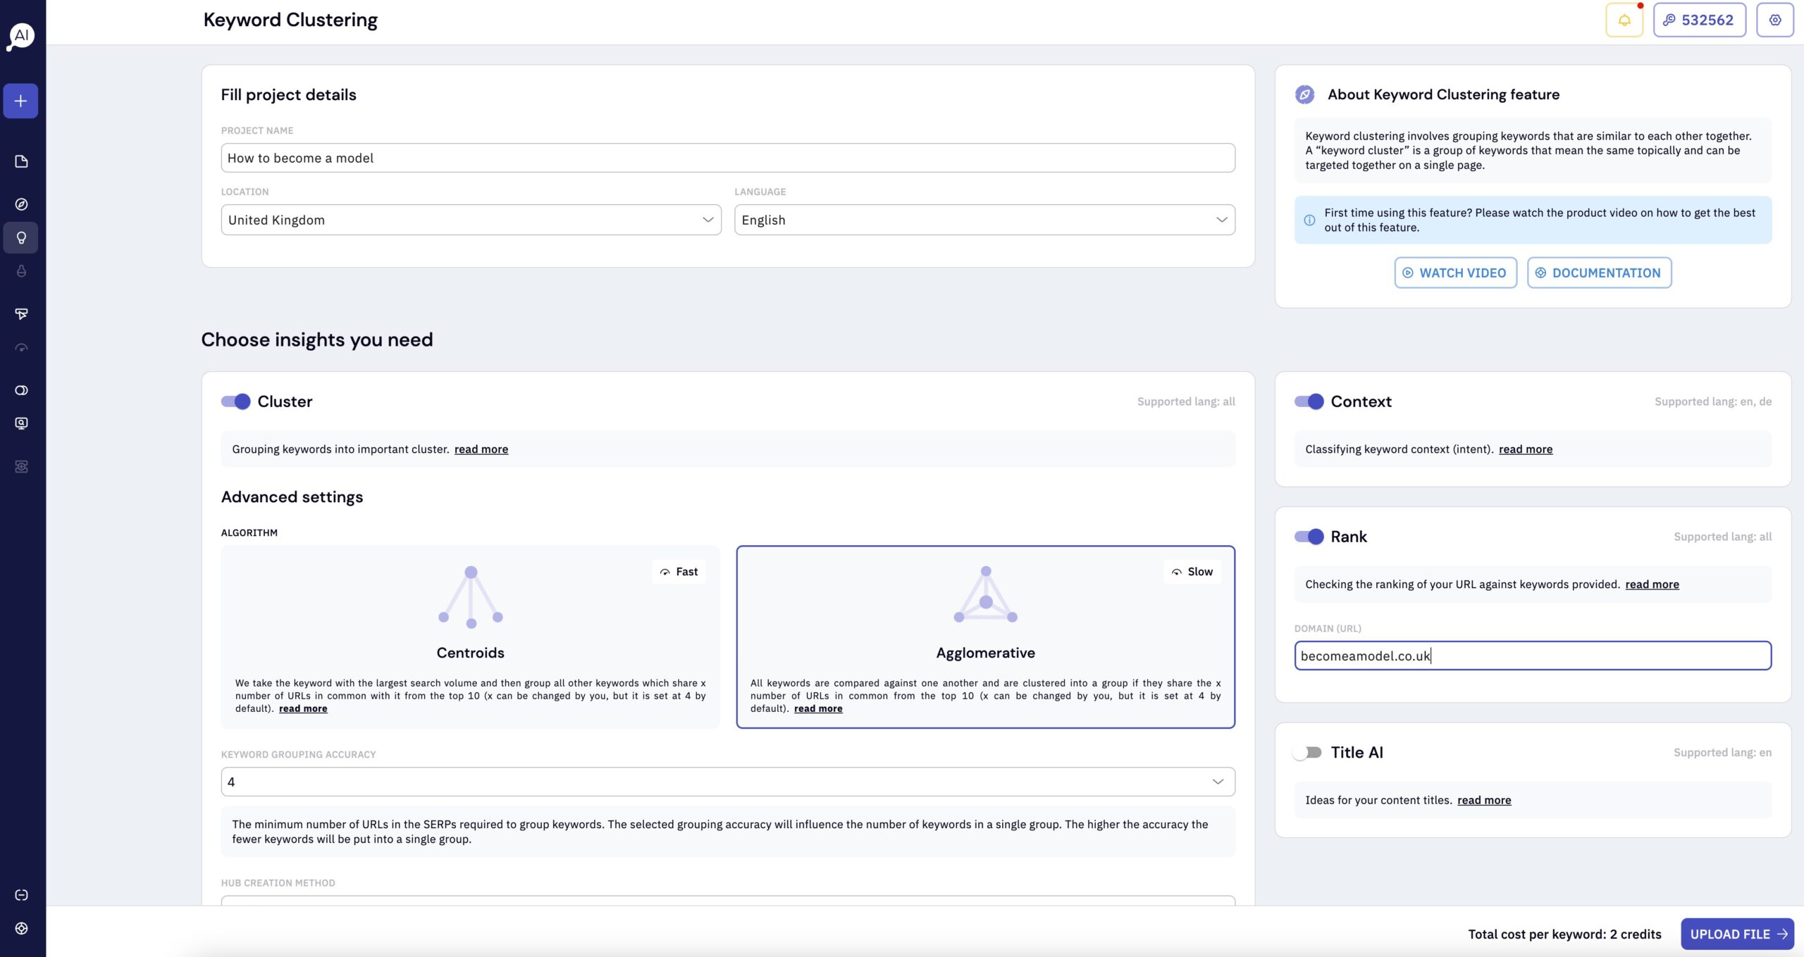Select the lightbulb Keyword Clustering sidebar icon
Viewport: 1804px width, 957px height.
point(20,237)
